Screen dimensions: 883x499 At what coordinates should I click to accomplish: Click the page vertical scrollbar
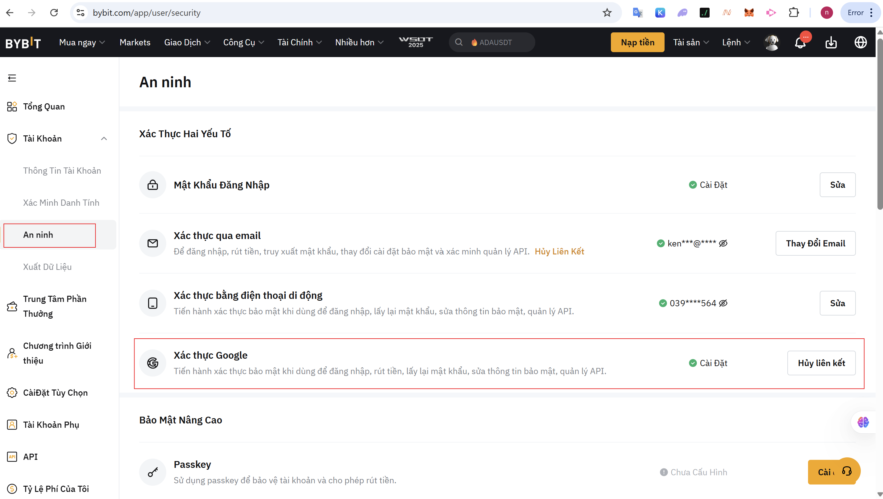pos(879,123)
